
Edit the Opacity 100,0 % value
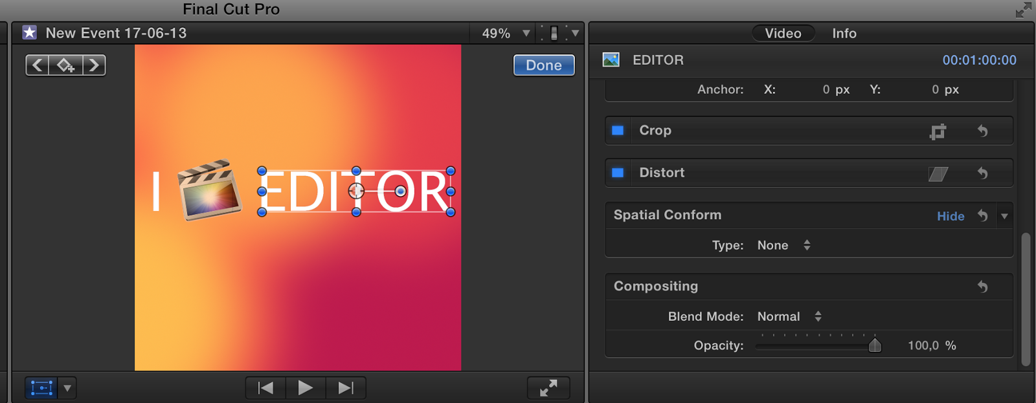[932, 345]
